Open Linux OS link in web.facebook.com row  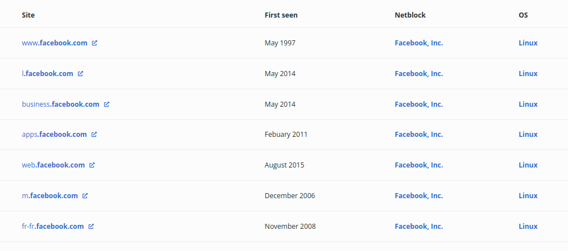pos(528,165)
